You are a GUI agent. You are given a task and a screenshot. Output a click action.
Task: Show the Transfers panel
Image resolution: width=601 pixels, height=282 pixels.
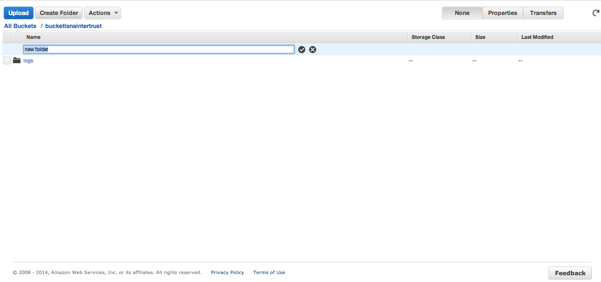pos(543,13)
